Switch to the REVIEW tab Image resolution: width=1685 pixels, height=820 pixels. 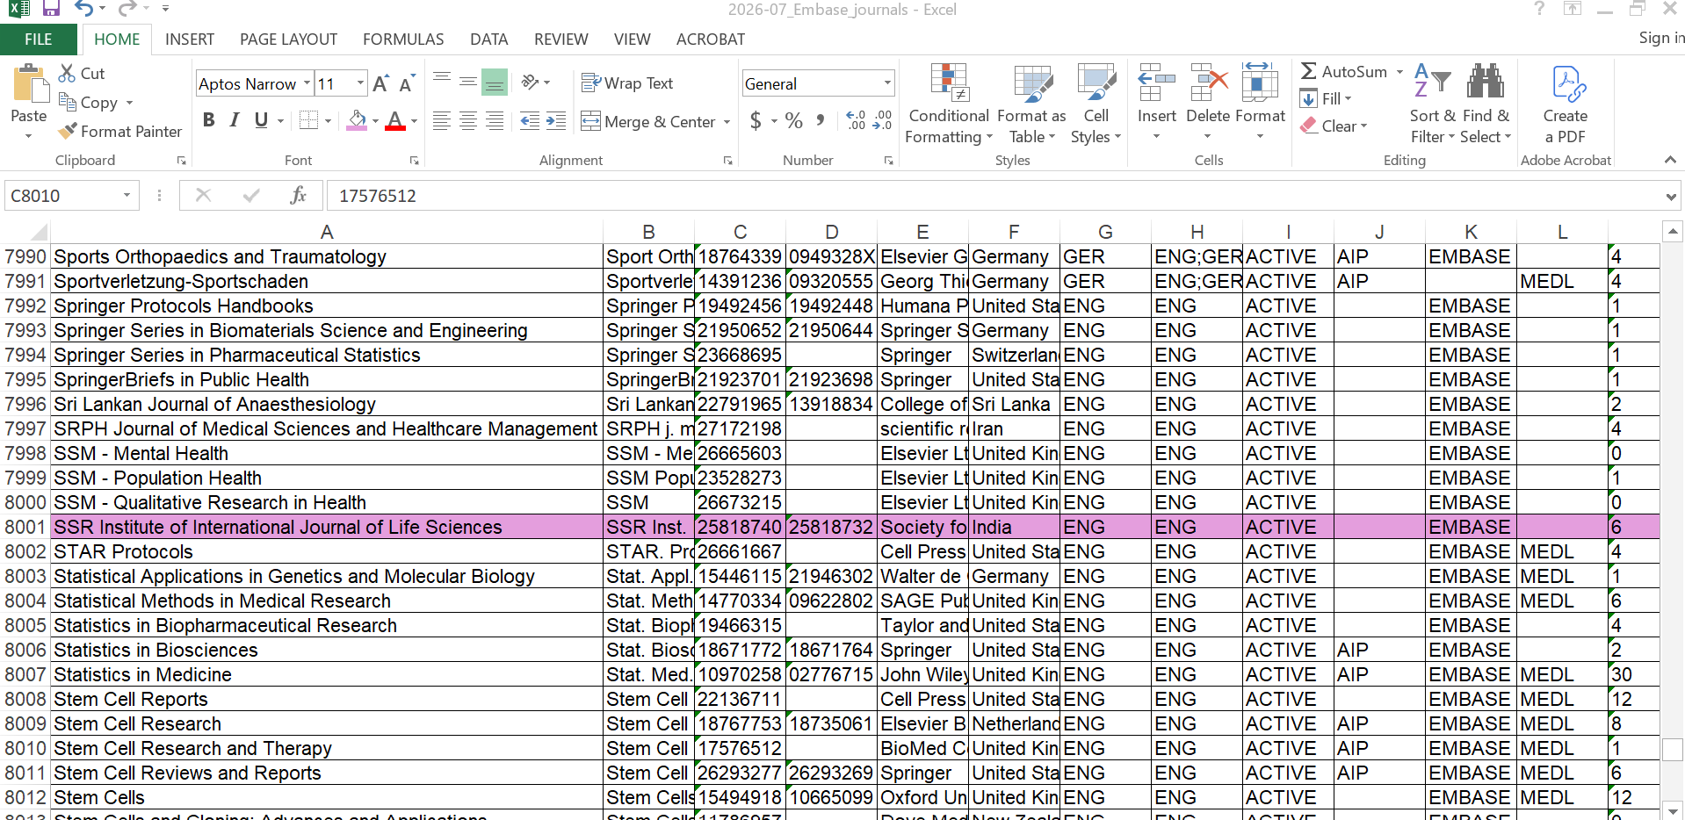pos(560,40)
